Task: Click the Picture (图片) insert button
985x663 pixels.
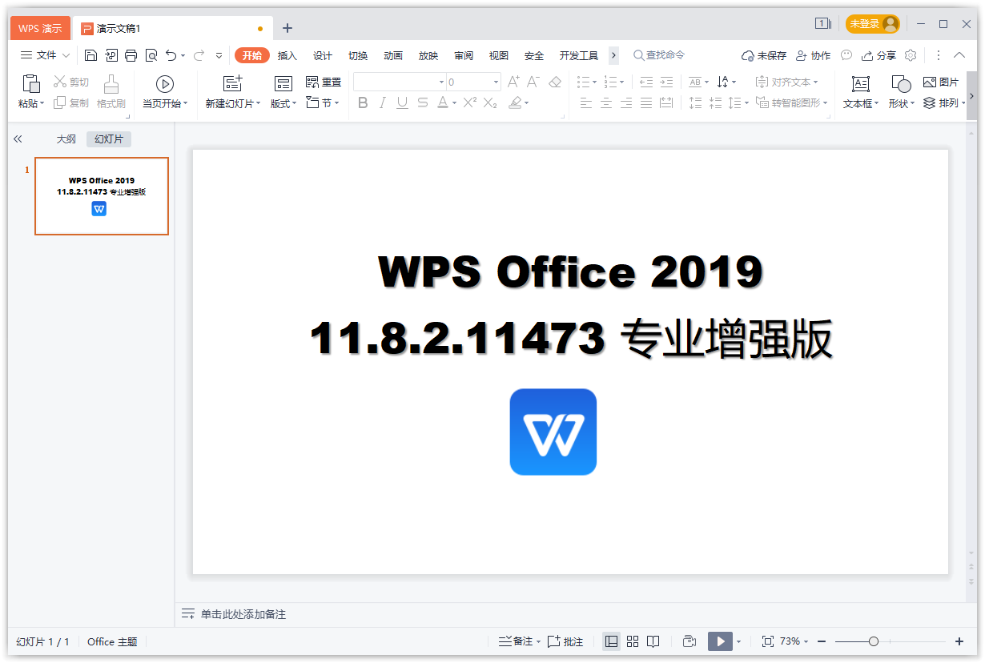Action: click(x=941, y=82)
